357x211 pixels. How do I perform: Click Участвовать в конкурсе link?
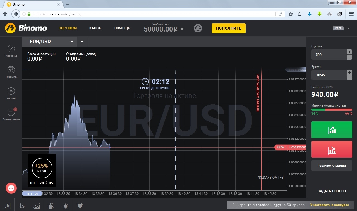coord(329,205)
